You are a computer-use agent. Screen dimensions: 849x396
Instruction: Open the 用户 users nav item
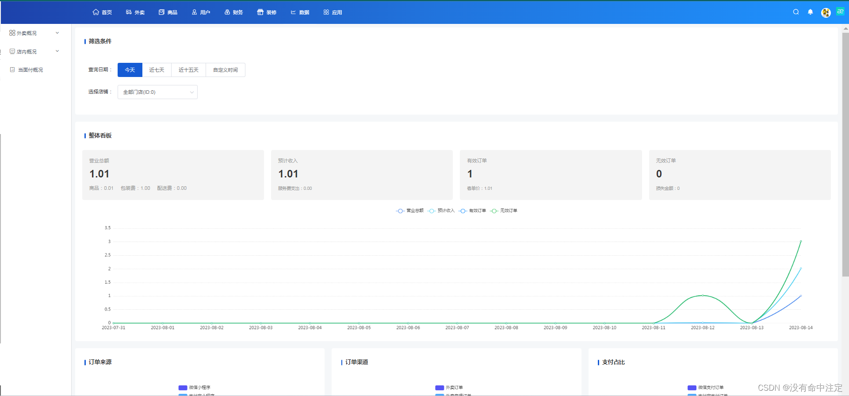click(201, 12)
